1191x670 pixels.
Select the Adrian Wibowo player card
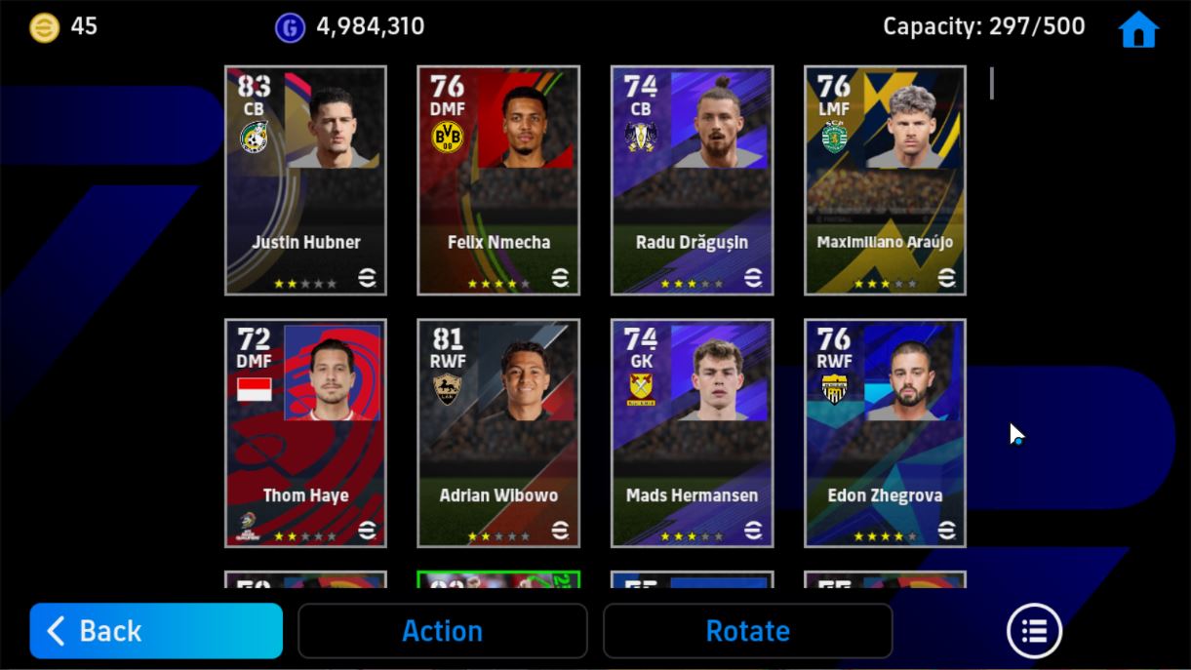(x=498, y=433)
